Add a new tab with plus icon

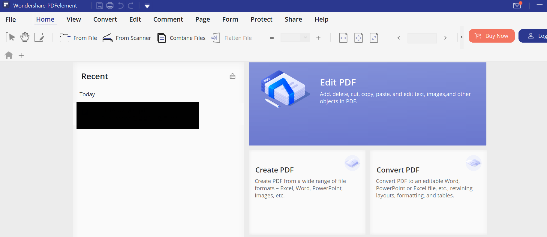pos(21,55)
